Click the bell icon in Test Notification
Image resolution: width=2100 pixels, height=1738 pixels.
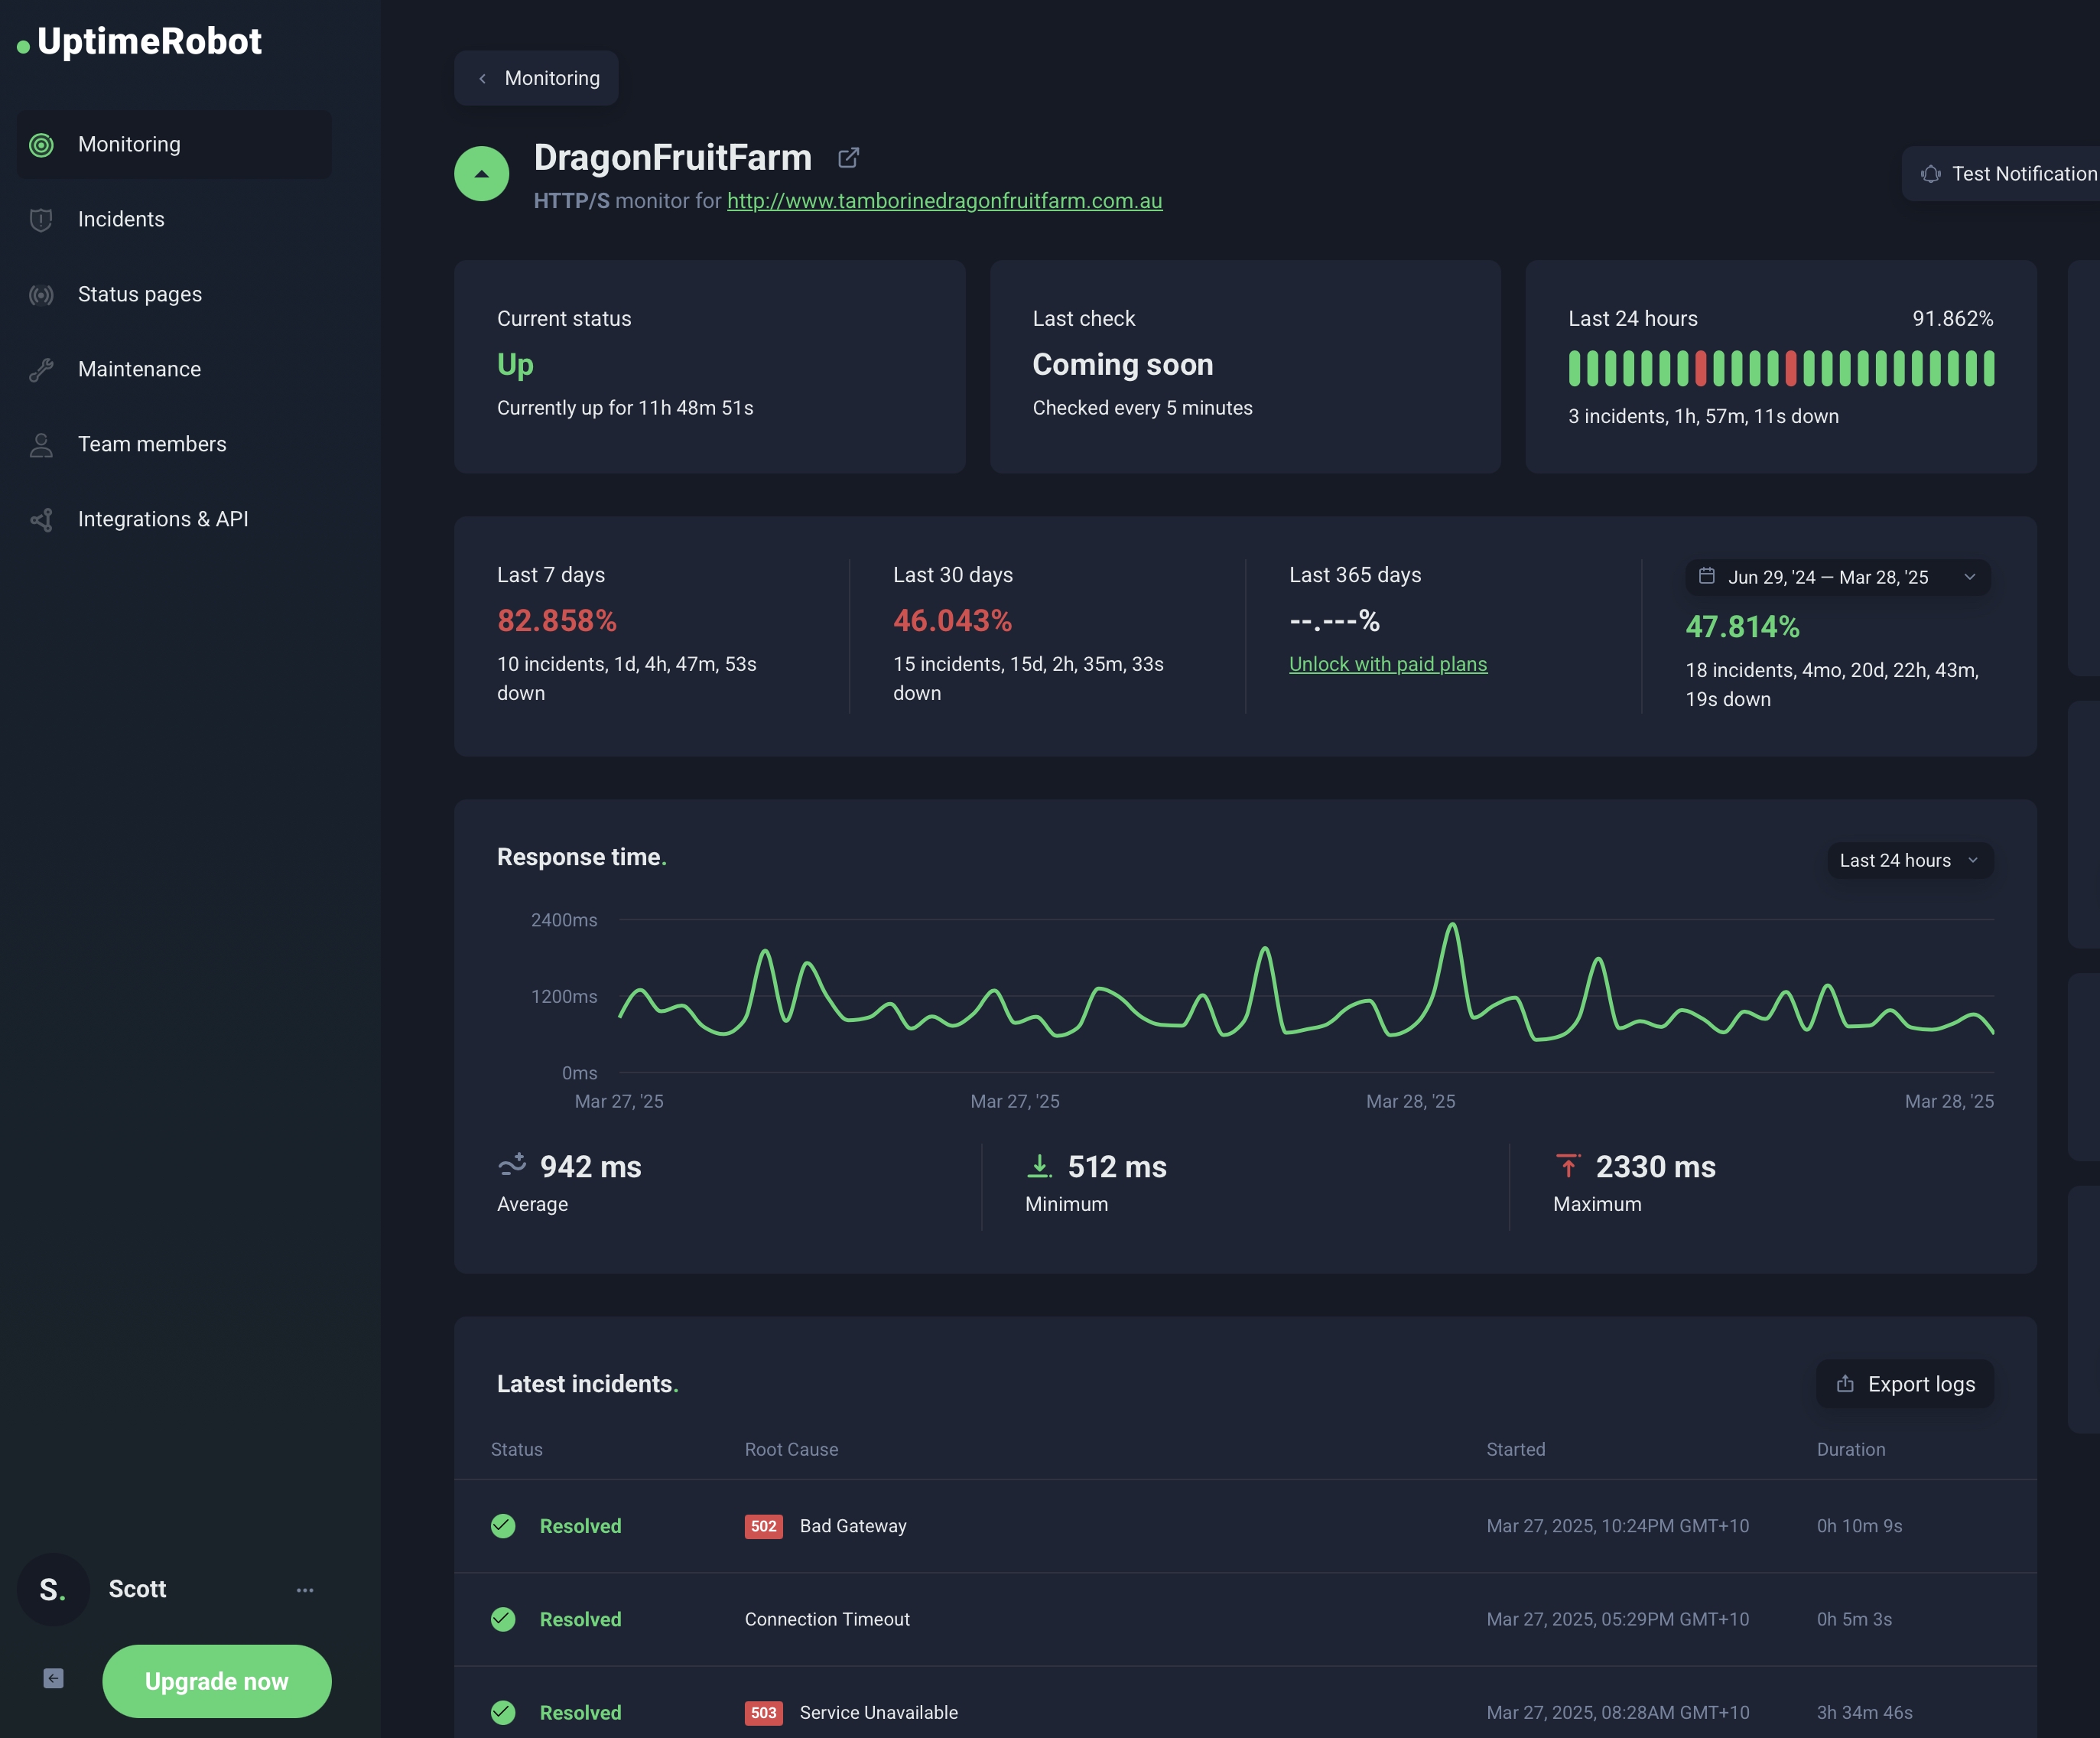[1930, 174]
